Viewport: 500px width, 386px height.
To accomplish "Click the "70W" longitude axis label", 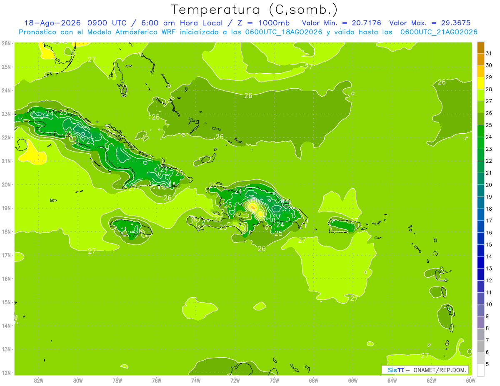I will coord(274,380).
